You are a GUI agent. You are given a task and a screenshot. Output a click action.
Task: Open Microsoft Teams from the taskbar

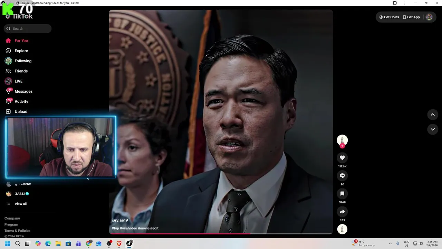pos(78,243)
